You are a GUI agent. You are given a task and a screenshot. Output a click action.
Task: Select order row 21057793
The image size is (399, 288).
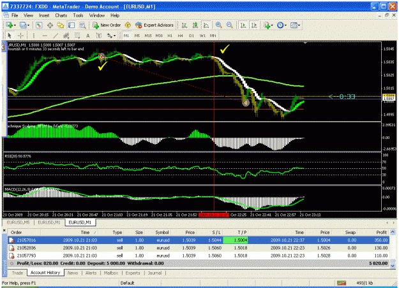tap(199, 256)
